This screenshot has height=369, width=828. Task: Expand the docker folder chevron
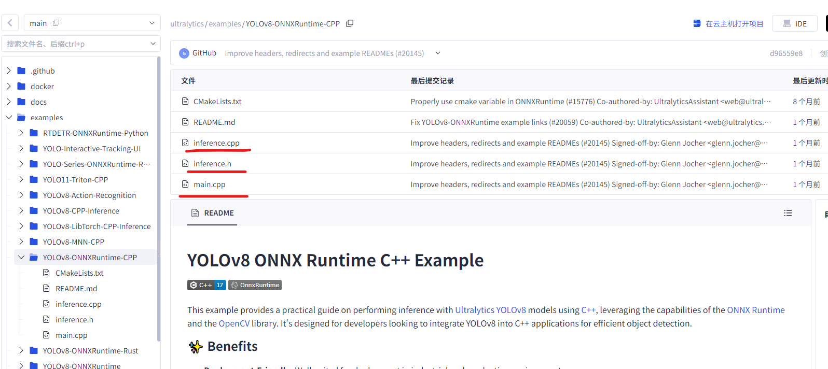point(9,86)
